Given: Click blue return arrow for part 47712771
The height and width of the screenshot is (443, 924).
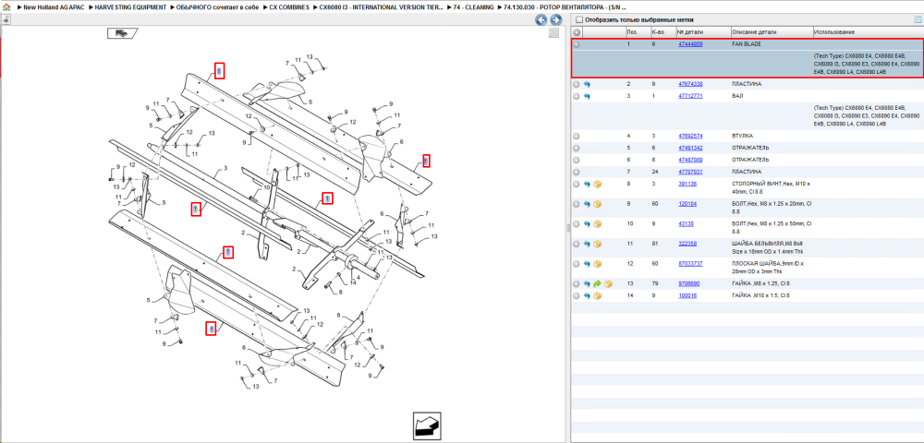Looking at the screenshot, I should [x=587, y=96].
